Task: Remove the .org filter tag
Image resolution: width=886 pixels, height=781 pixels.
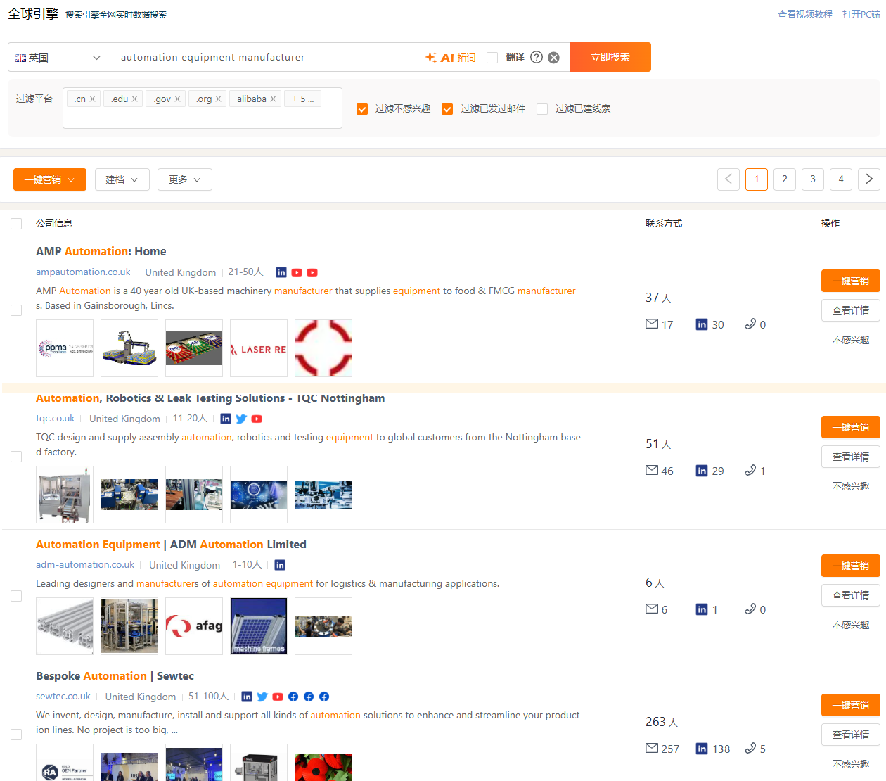Action: click(x=218, y=99)
